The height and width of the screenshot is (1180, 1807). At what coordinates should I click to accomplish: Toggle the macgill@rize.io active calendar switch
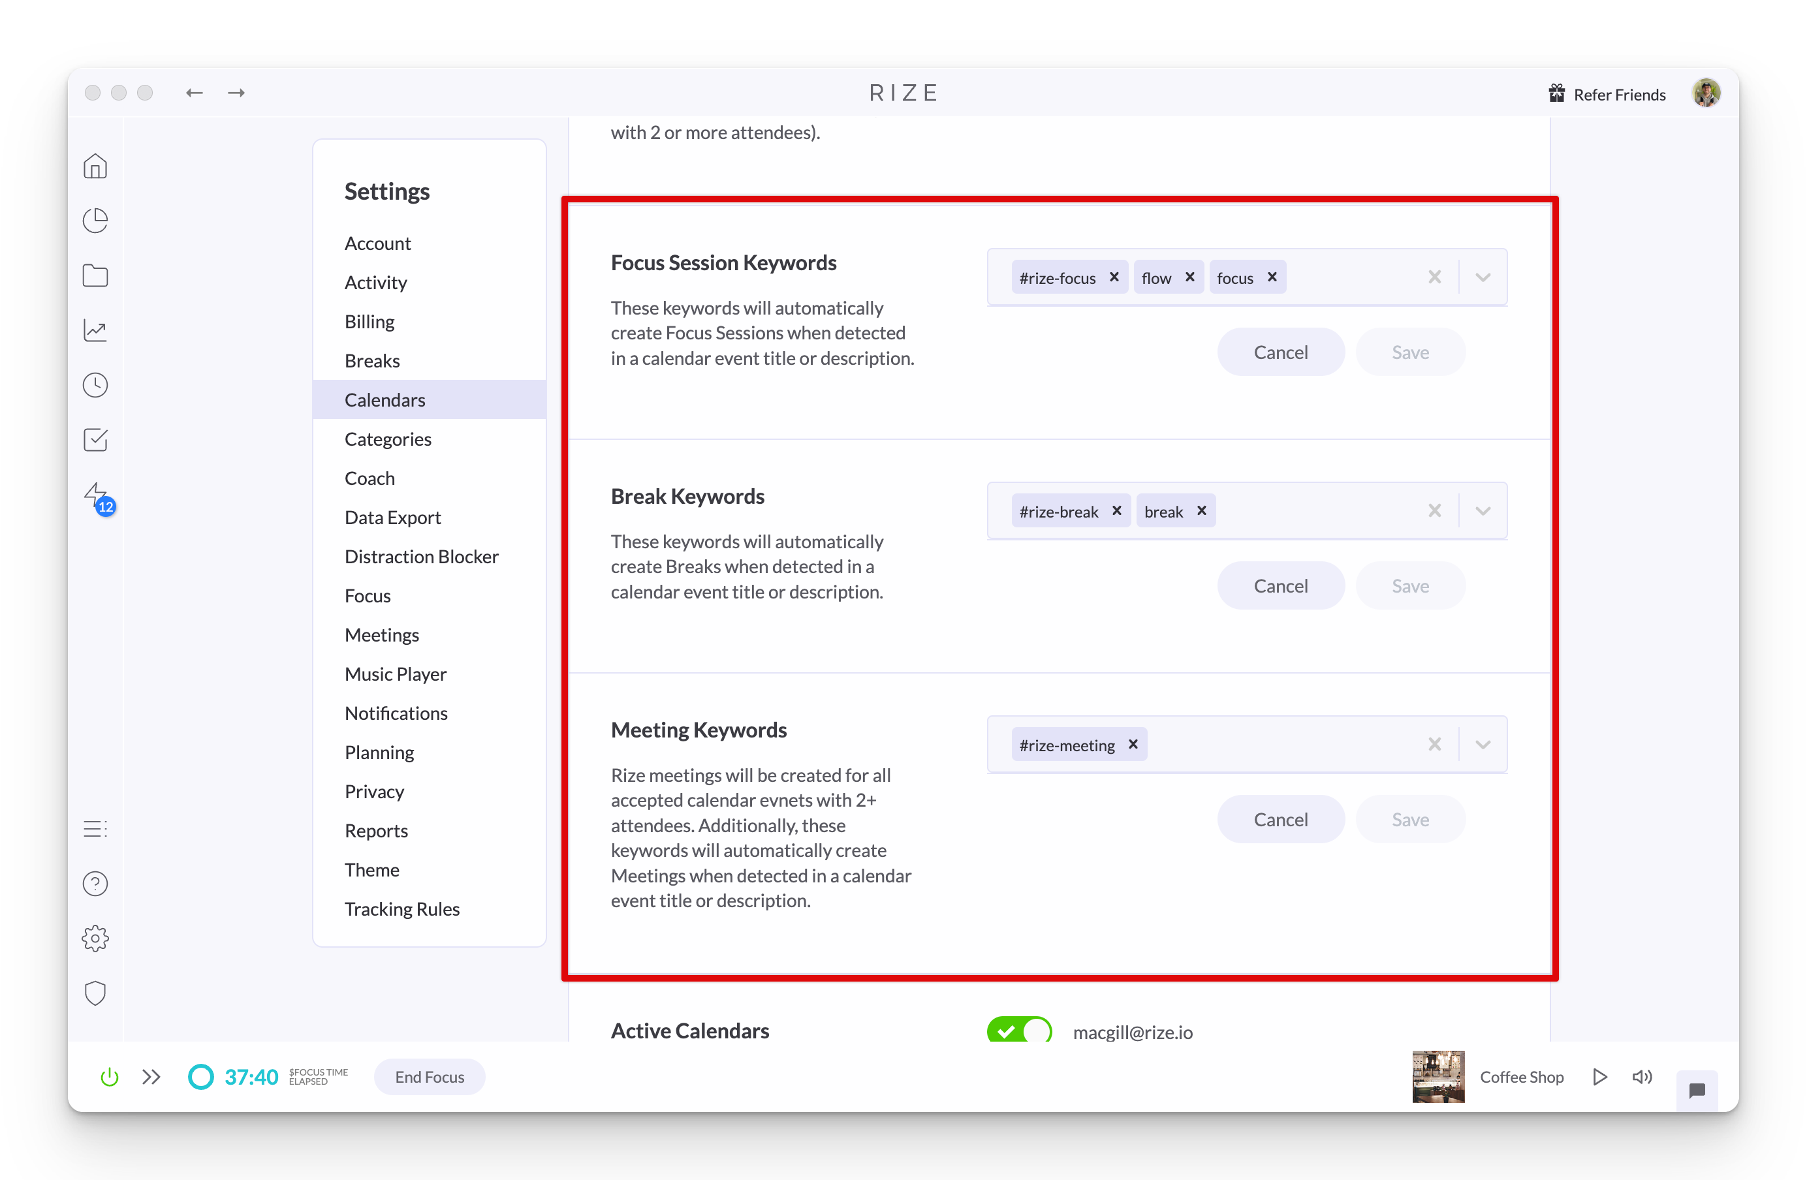coord(1019,1030)
